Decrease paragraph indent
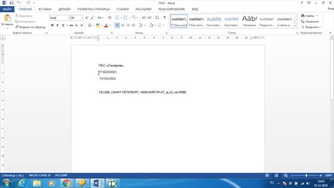This screenshot has height=188, width=334. click(x=144, y=18)
